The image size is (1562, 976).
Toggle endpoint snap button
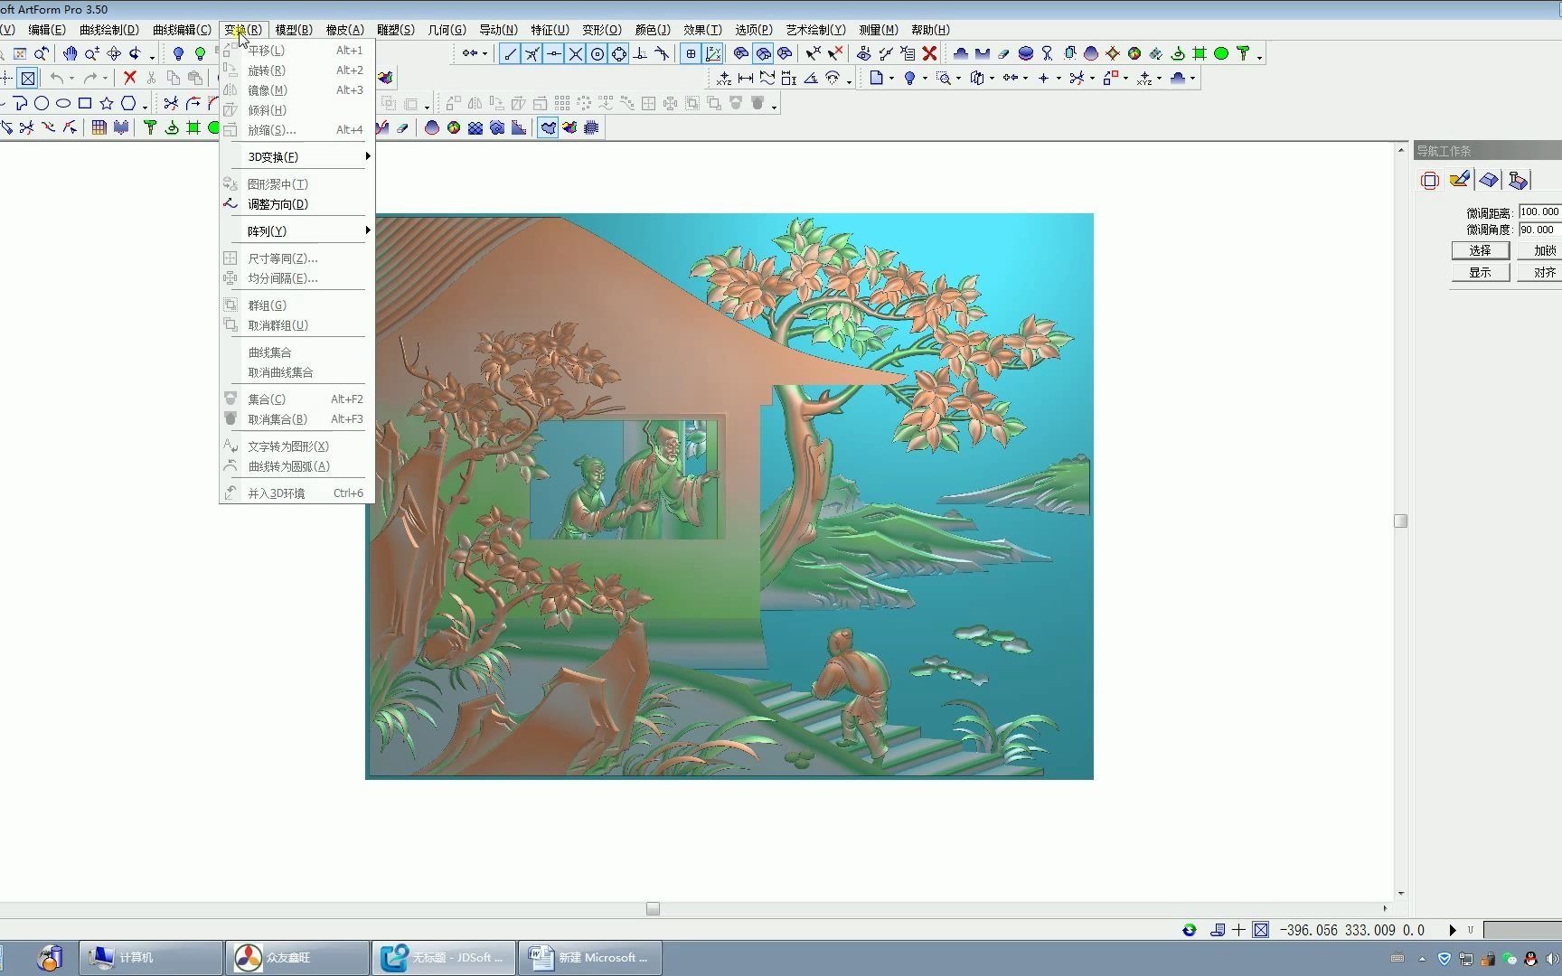pyautogui.click(x=510, y=54)
